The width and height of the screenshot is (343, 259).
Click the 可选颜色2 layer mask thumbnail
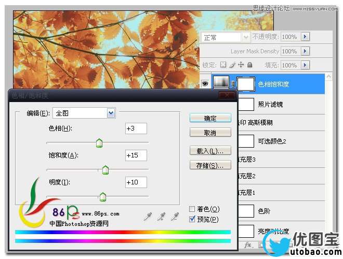pyautogui.click(x=246, y=141)
